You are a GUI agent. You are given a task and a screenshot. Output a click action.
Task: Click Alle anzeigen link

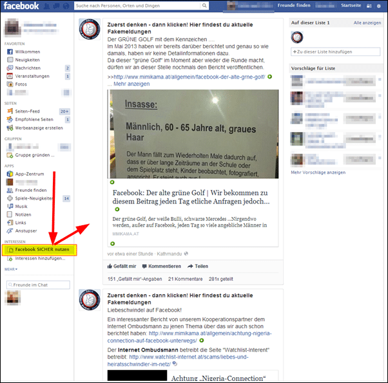(x=367, y=23)
